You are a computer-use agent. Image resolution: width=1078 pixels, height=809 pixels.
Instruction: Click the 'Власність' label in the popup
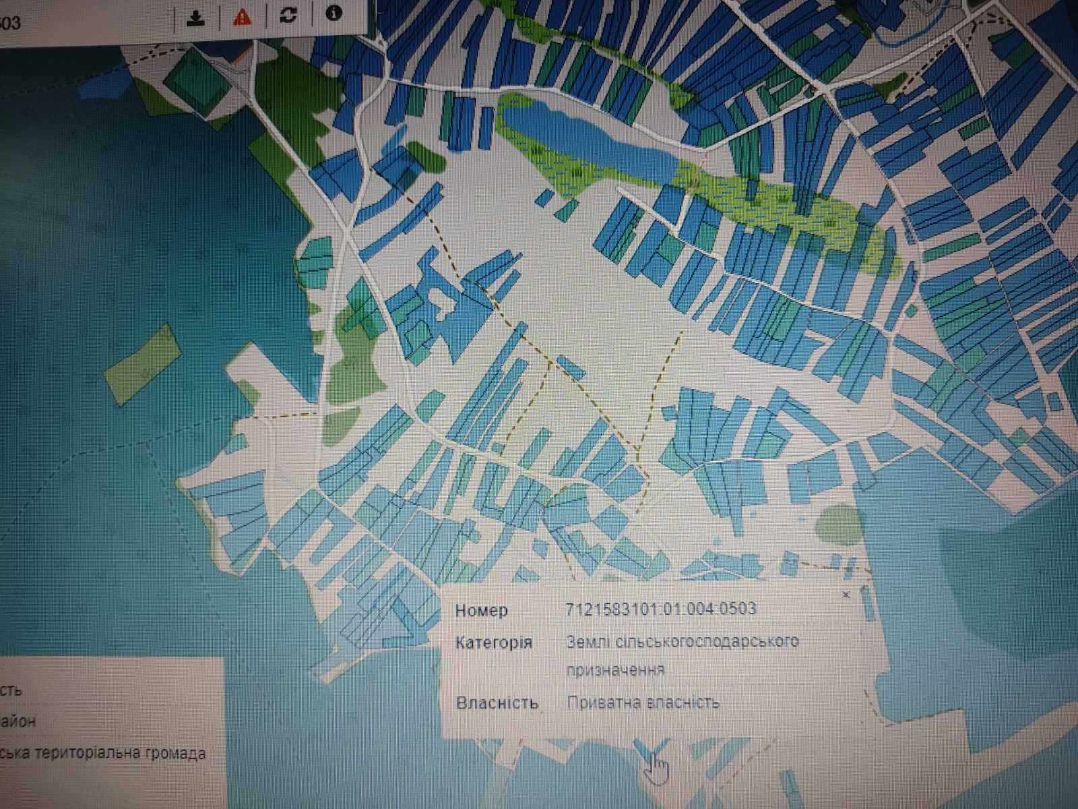tap(497, 703)
